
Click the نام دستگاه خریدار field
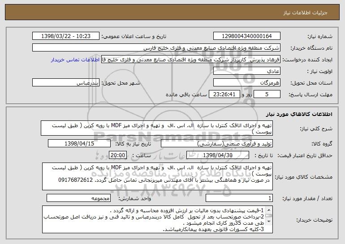(156, 48)
